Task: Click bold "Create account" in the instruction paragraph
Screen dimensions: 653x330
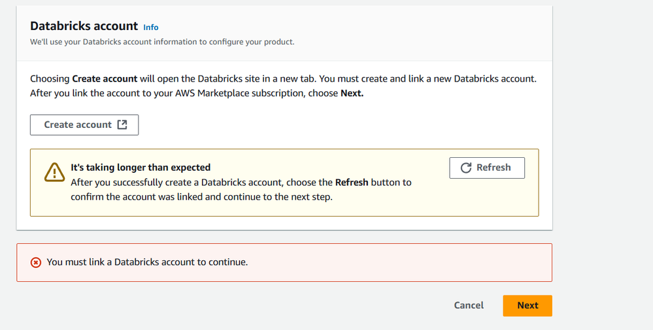Action: click(105, 79)
